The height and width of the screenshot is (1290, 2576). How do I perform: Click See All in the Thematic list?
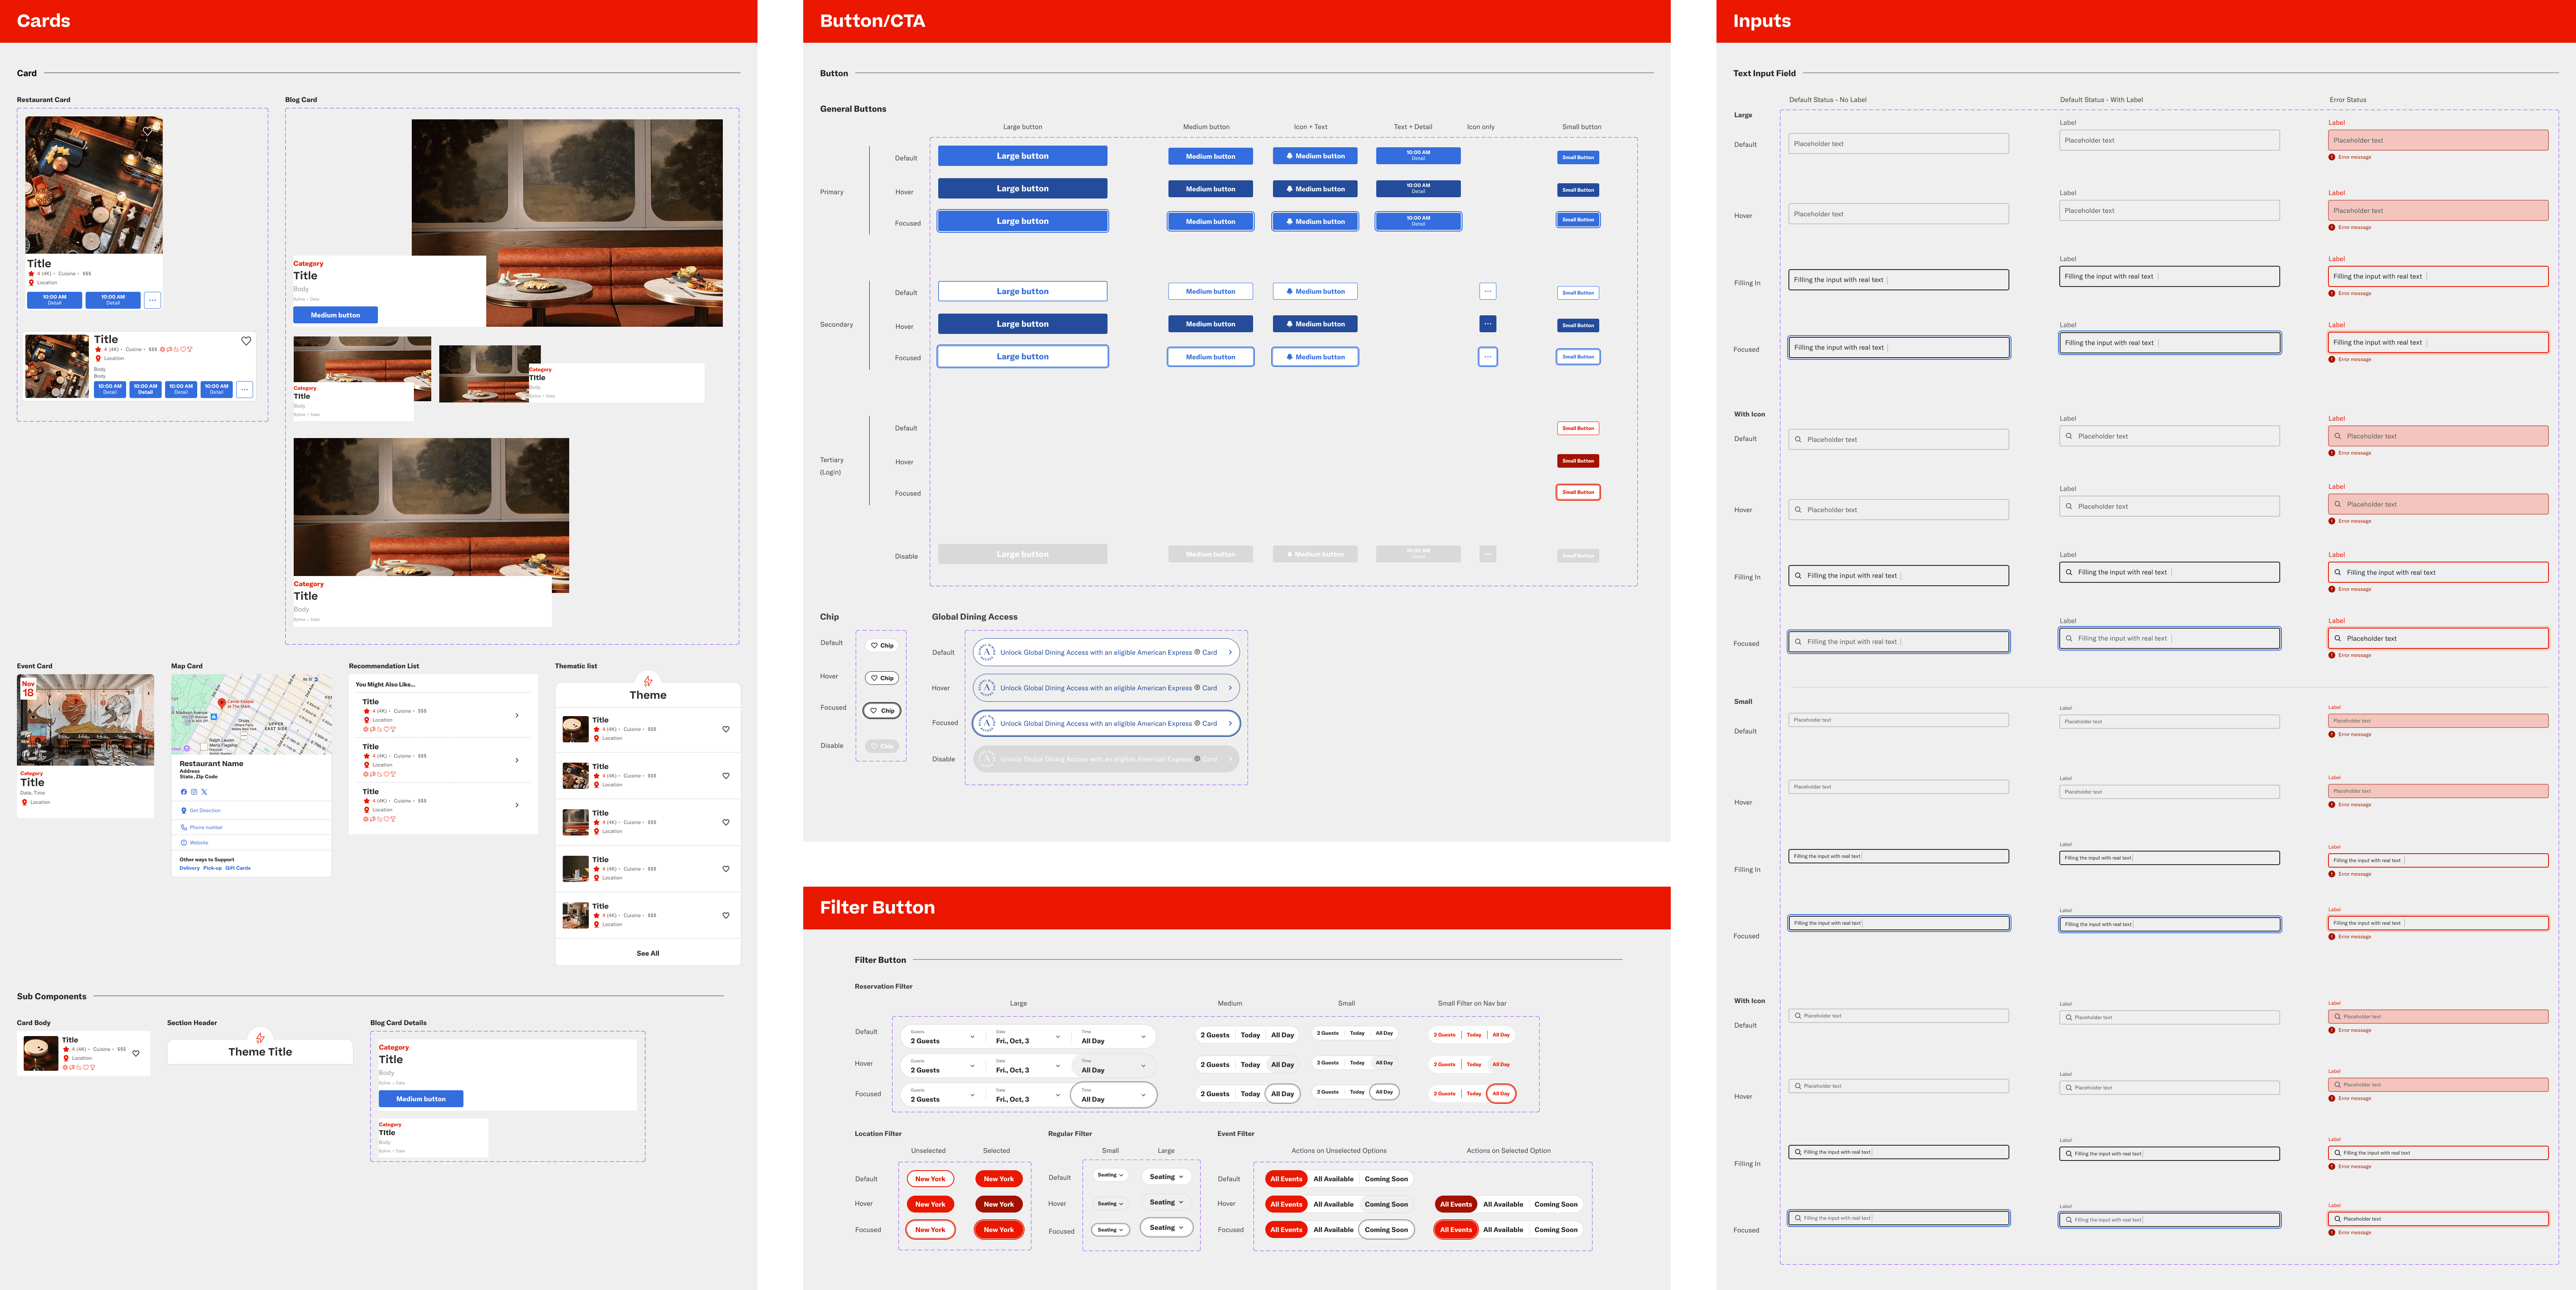tap(648, 954)
